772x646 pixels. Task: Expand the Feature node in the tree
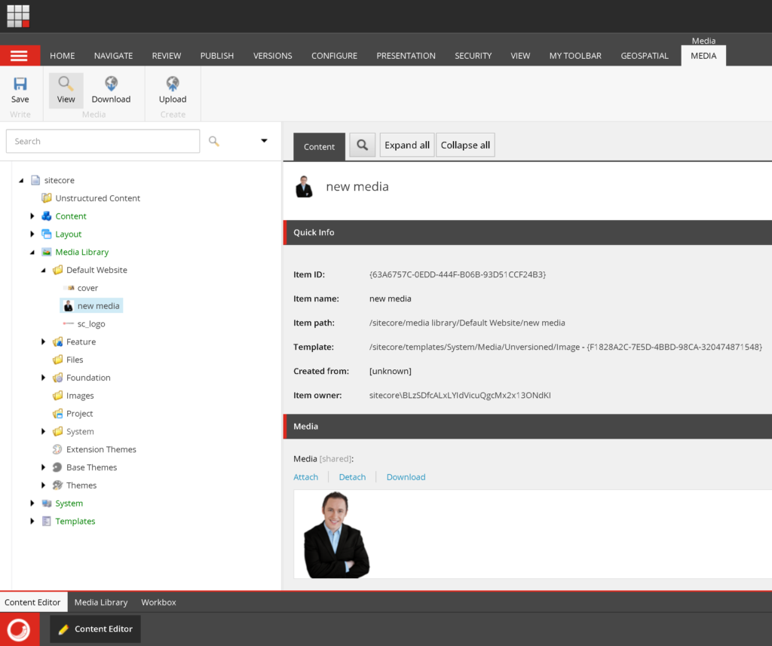[x=43, y=341]
